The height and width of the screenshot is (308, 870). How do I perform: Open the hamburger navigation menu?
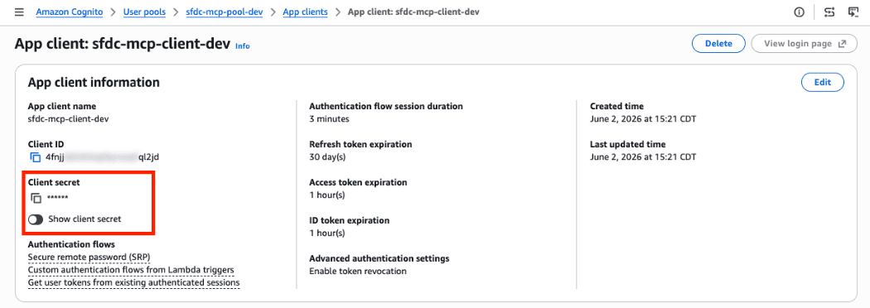click(19, 12)
